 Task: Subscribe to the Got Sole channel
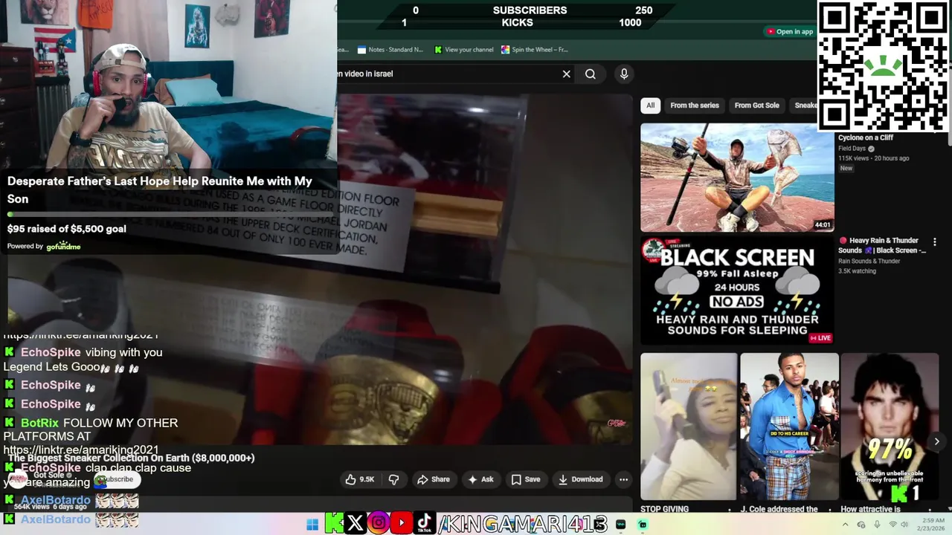pyautogui.click(x=117, y=479)
